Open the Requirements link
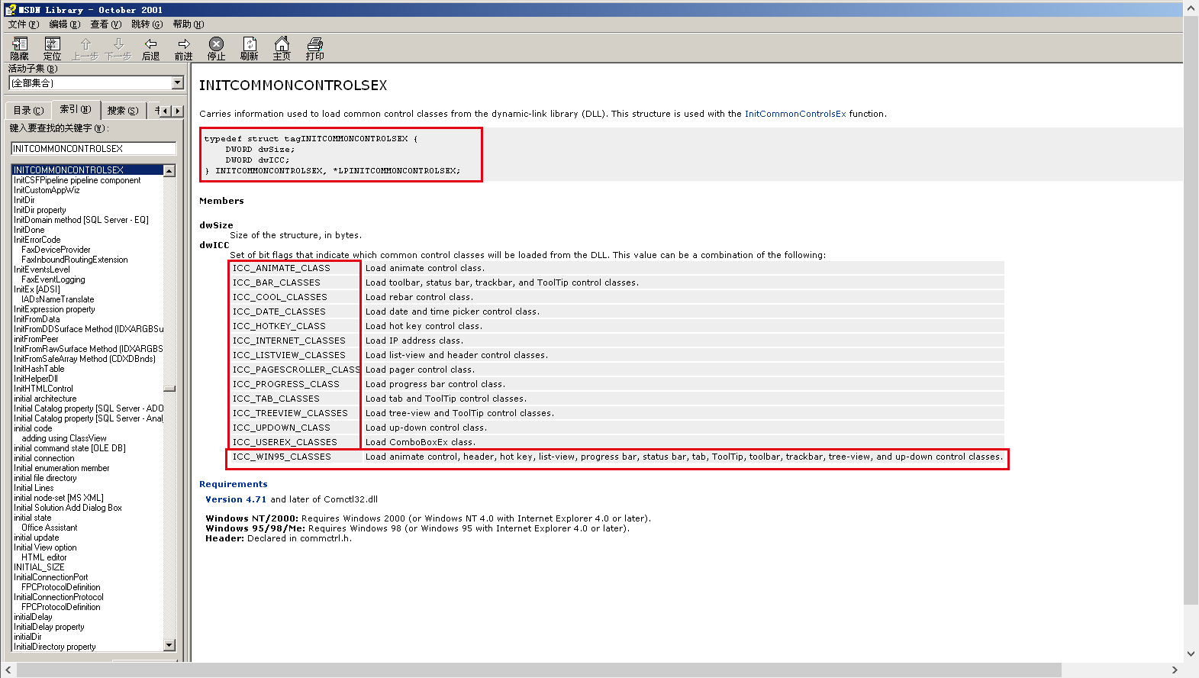 234,484
